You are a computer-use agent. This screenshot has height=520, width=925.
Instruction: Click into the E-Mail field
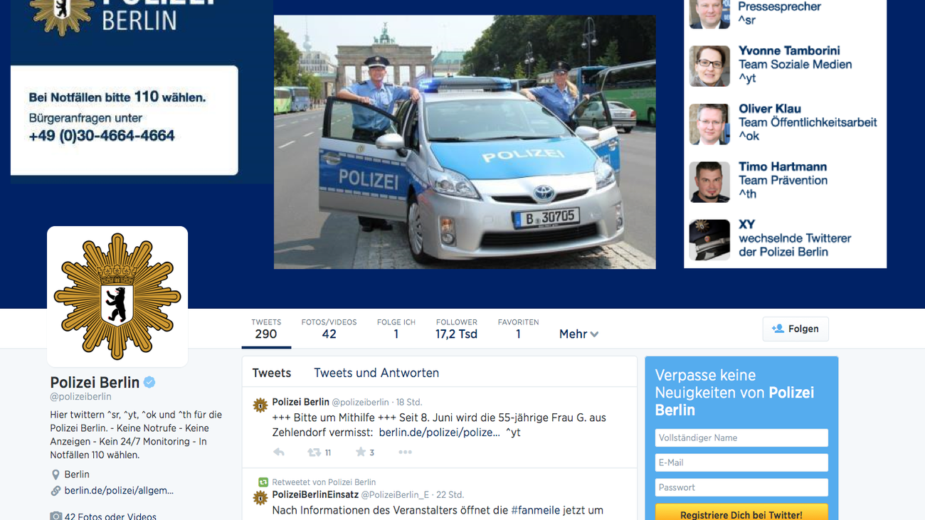741,462
